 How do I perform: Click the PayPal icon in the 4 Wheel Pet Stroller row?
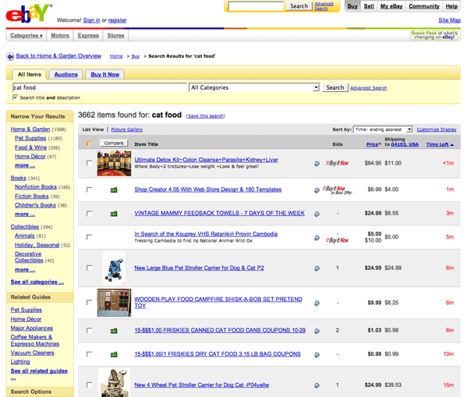[x=317, y=385]
